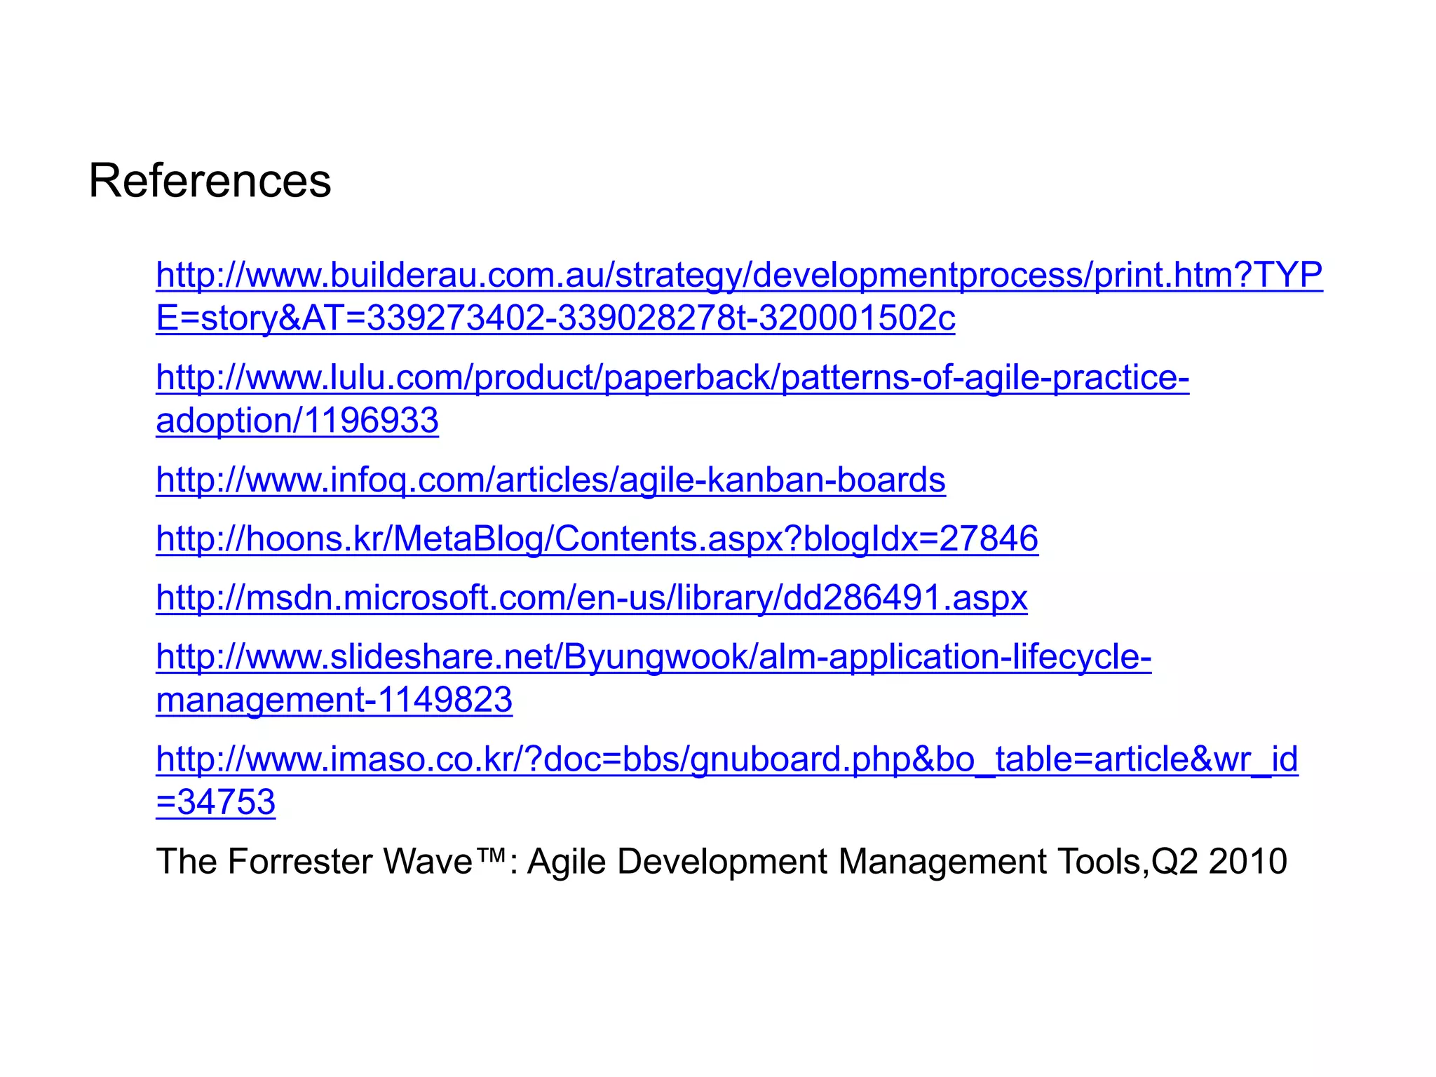Click "Agile Development Management Tools" text
The width and height of the screenshot is (1436, 1077).
click(x=834, y=861)
